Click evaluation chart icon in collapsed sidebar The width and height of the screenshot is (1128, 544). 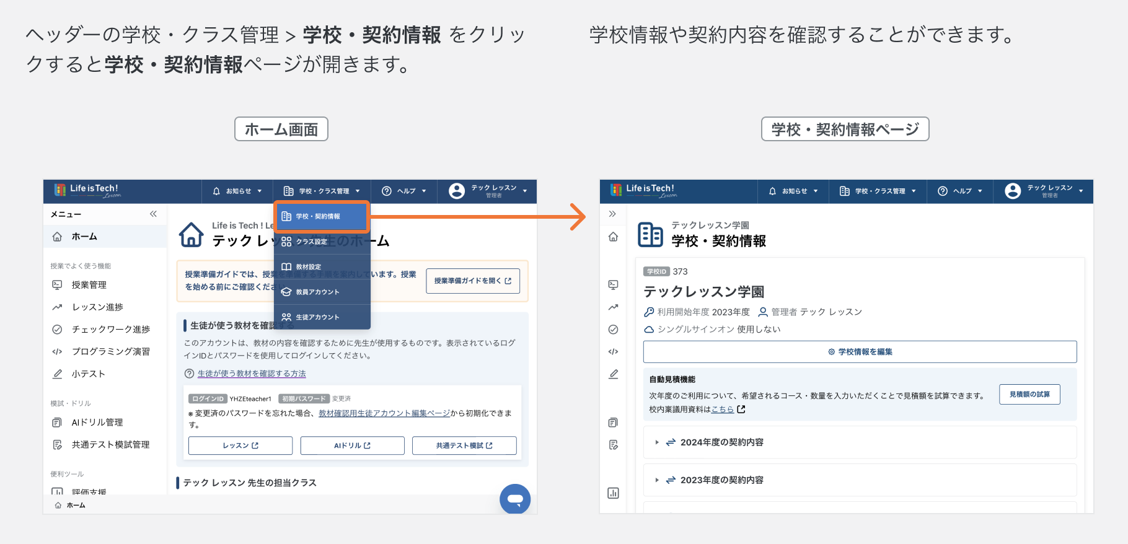pos(613,493)
